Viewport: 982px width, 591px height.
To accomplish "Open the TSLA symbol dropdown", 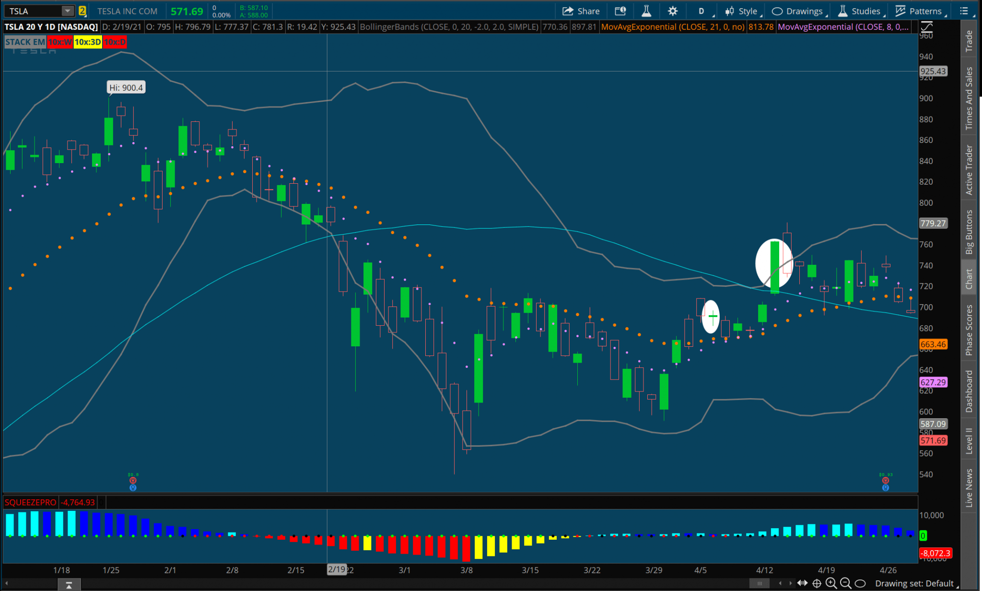I will click(67, 11).
